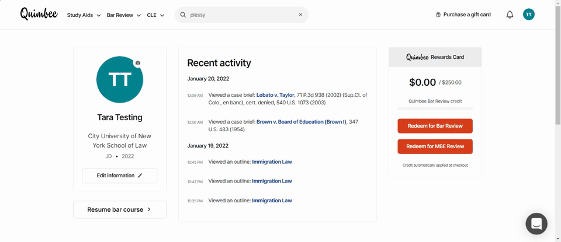Click the gift card icon
The image size is (561, 242).
438,15
